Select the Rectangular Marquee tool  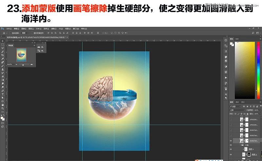pyautogui.click(x=3, y=45)
